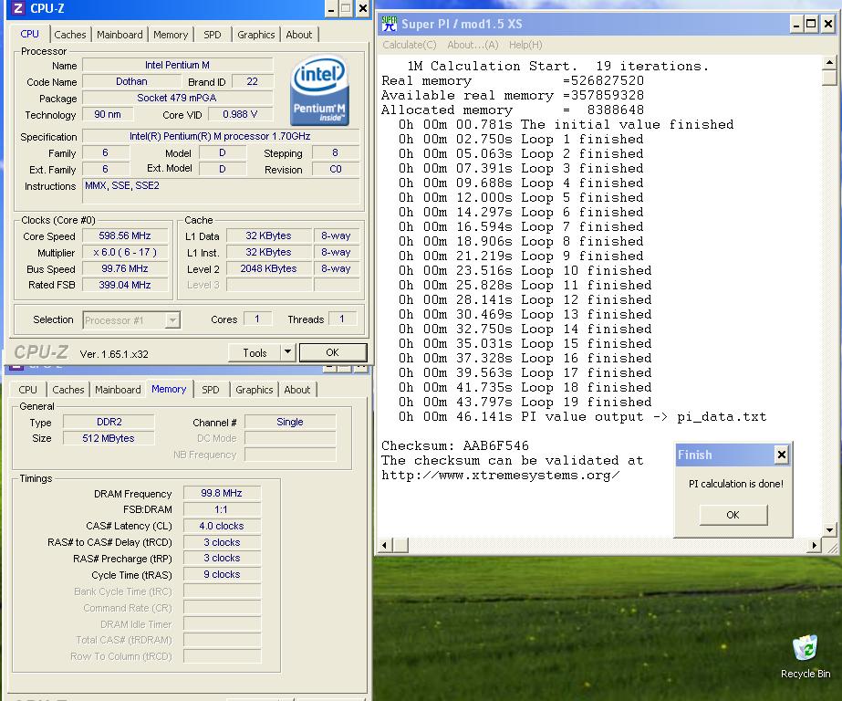Click OK in the CPU-Z window
This screenshot has height=701, width=842.
tap(332, 352)
